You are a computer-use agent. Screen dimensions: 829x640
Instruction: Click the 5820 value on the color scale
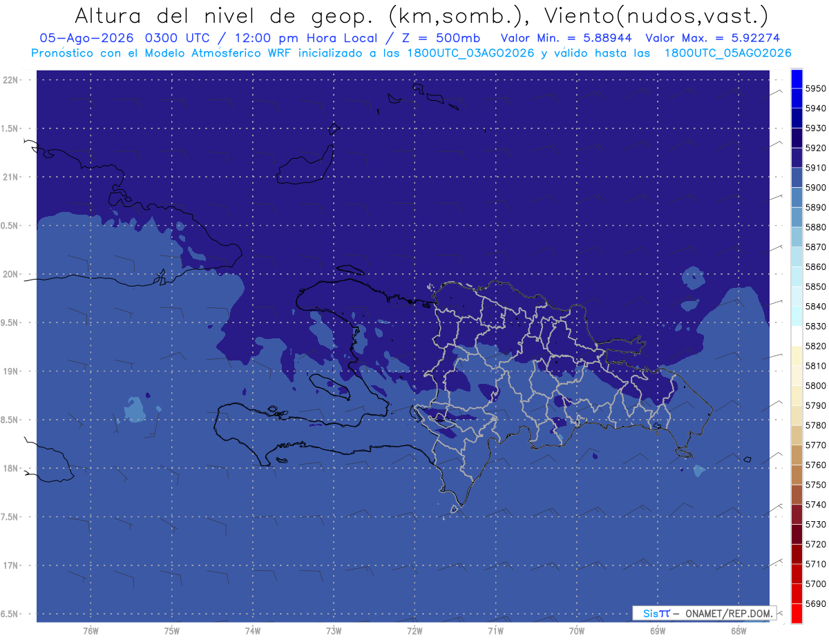click(x=816, y=346)
